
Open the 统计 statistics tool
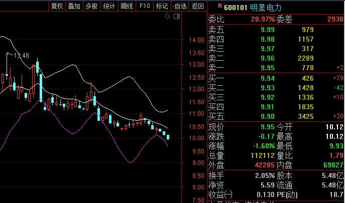pos(109,6)
